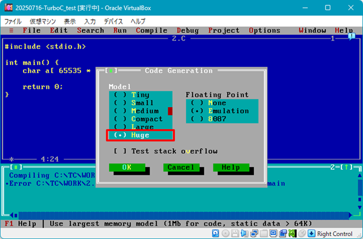Open the Turbo C system menu (≡)
The height and width of the screenshot is (239, 363).
coord(11,30)
